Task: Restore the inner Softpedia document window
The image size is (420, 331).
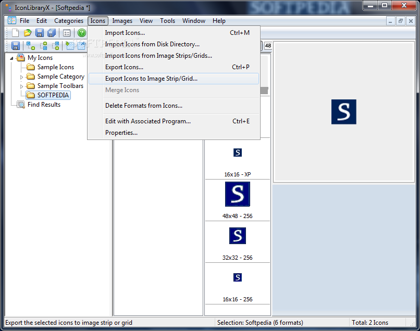Action: [400, 21]
